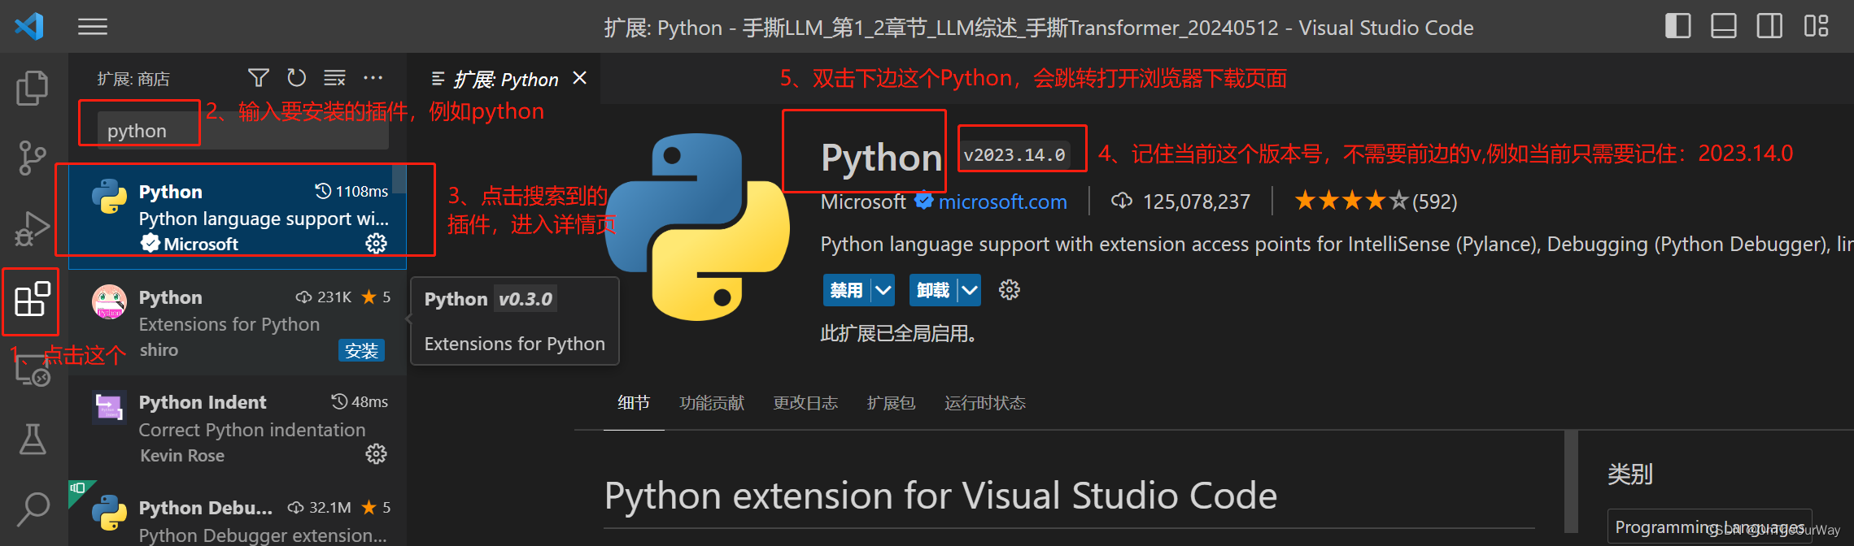The width and height of the screenshot is (1854, 546).
Task: Open the gear beside the 卸载 button
Action: [x=1009, y=290]
